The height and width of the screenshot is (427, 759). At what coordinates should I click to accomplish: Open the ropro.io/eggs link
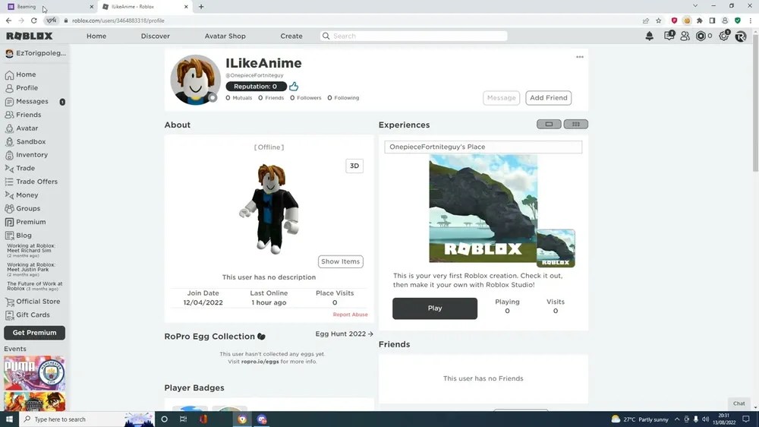260,362
